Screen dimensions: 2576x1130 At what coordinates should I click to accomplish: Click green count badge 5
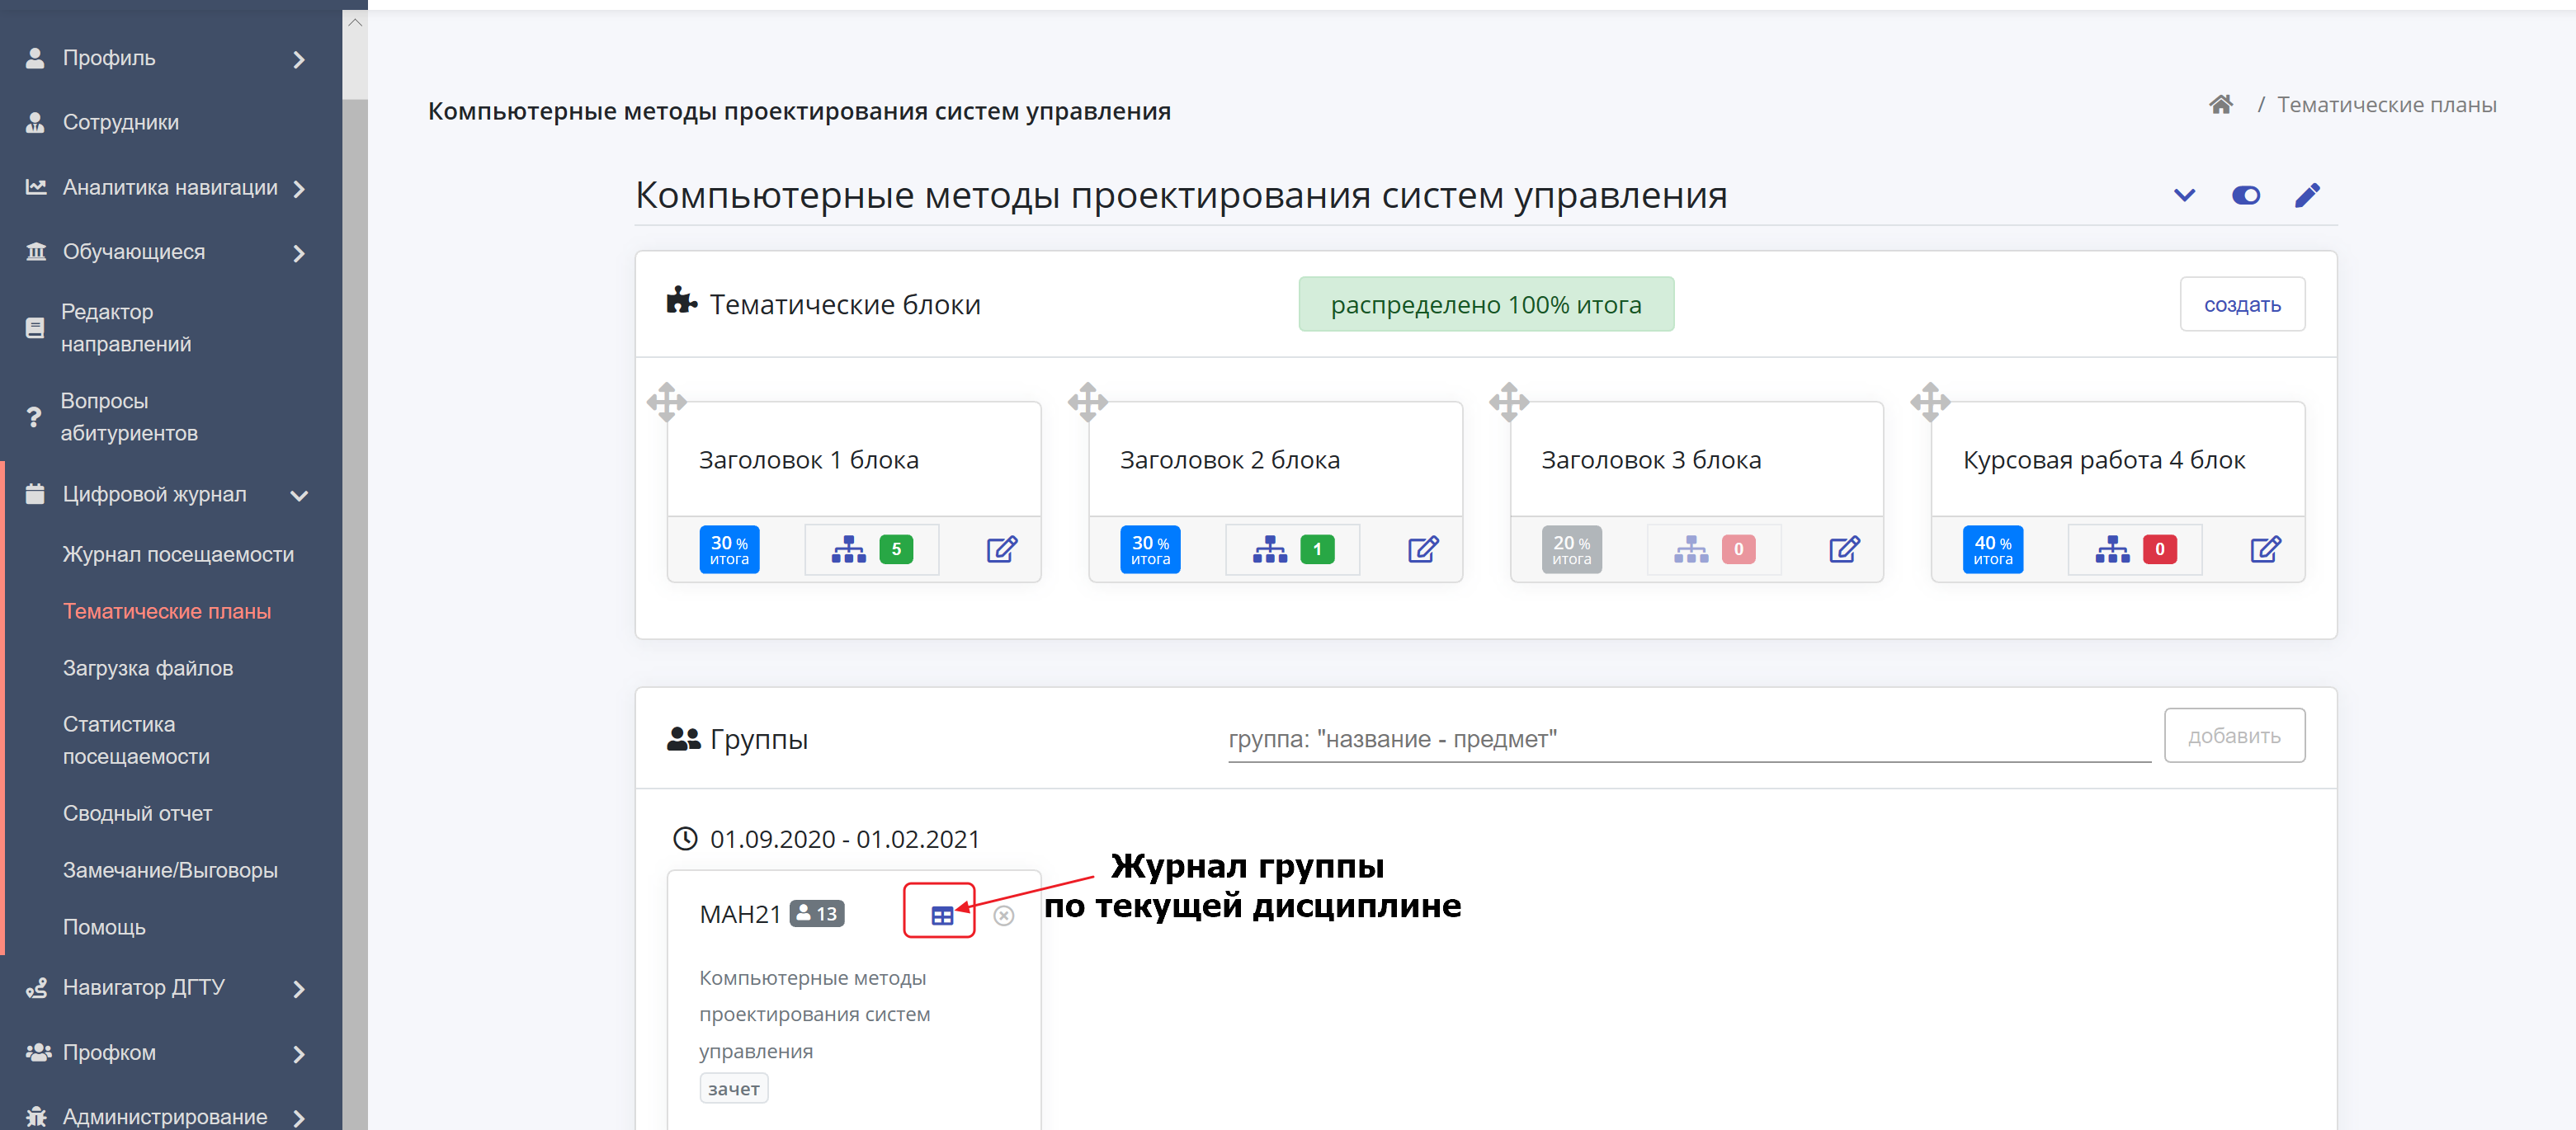[895, 549]
